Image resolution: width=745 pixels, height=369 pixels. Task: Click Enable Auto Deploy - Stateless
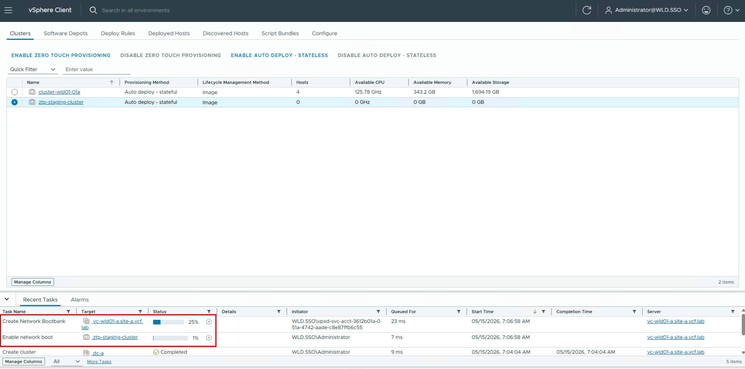[x=280, y=55]
